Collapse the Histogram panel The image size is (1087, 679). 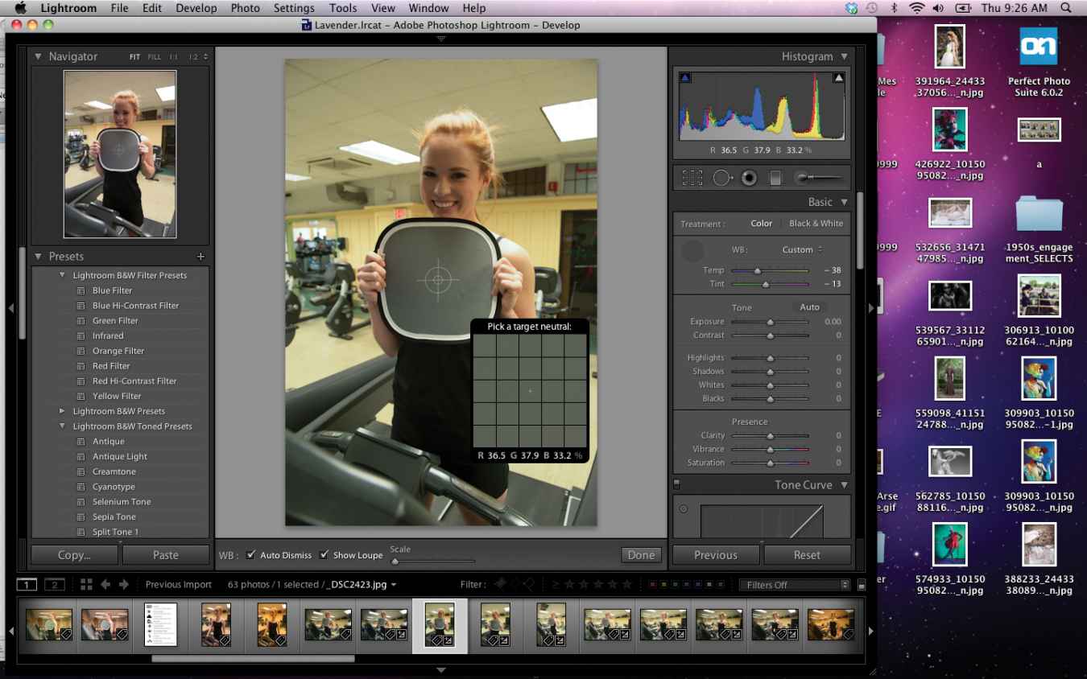pyautogui.click(x=844, y=56)
